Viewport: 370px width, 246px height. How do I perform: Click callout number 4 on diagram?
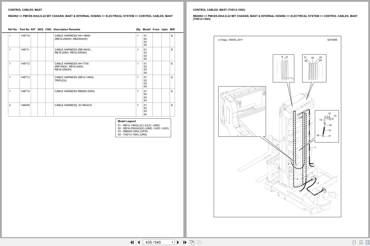click(298, 179)
